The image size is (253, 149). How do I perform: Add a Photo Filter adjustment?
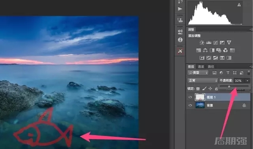pos(219,50)
